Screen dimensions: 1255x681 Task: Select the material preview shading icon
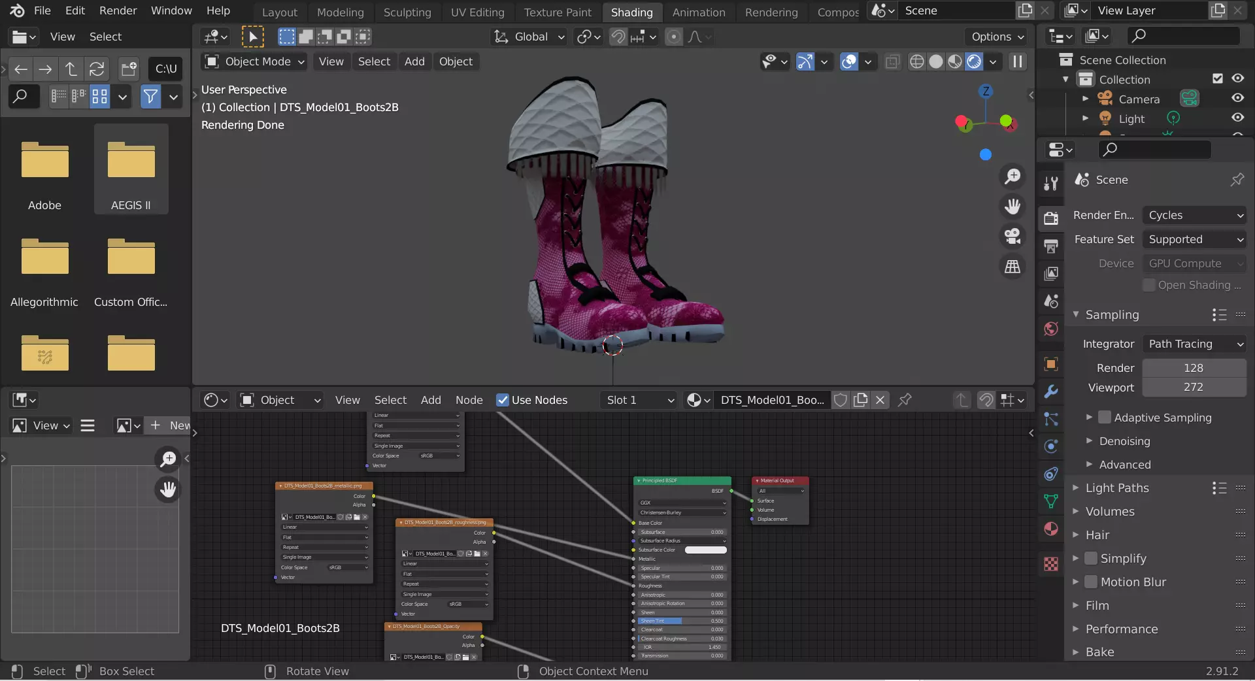pyautogui.click(x=955, y=61)
